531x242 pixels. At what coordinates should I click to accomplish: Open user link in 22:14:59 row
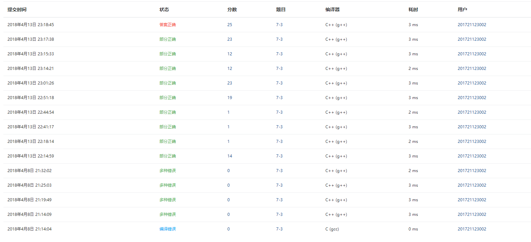tap(472, 156)
